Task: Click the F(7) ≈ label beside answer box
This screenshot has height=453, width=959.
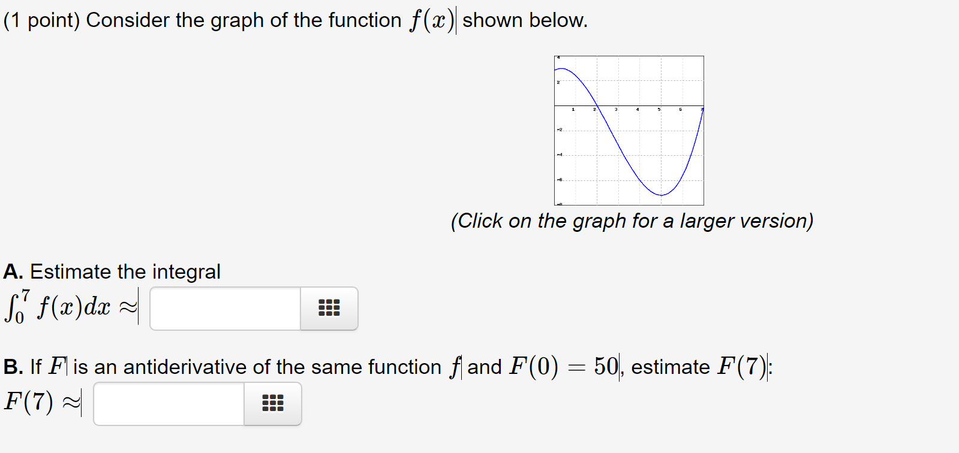Action: pos(41,401)
